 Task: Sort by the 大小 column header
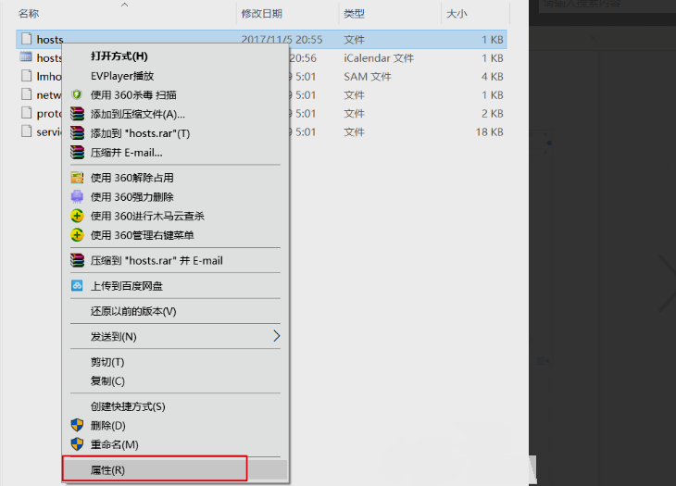click(x=457, y=14)
